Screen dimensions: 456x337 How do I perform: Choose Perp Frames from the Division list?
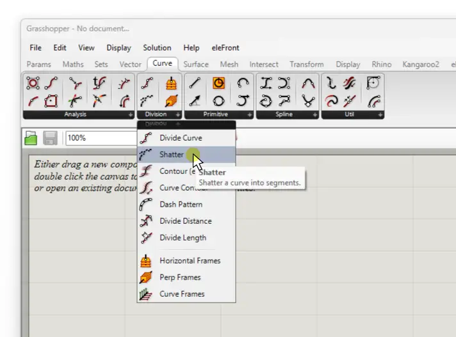pyautogui.click(x=186, y=277)
